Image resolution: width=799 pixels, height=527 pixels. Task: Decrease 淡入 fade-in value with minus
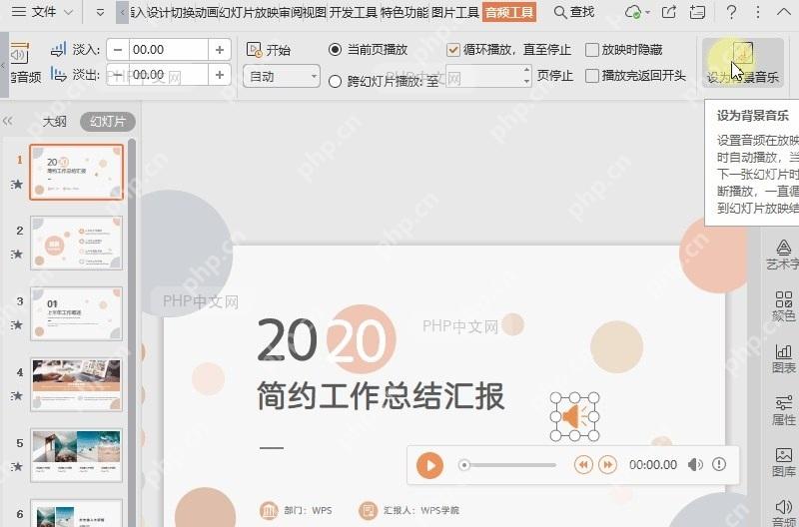pyautogui.click(x=118, y=50)
